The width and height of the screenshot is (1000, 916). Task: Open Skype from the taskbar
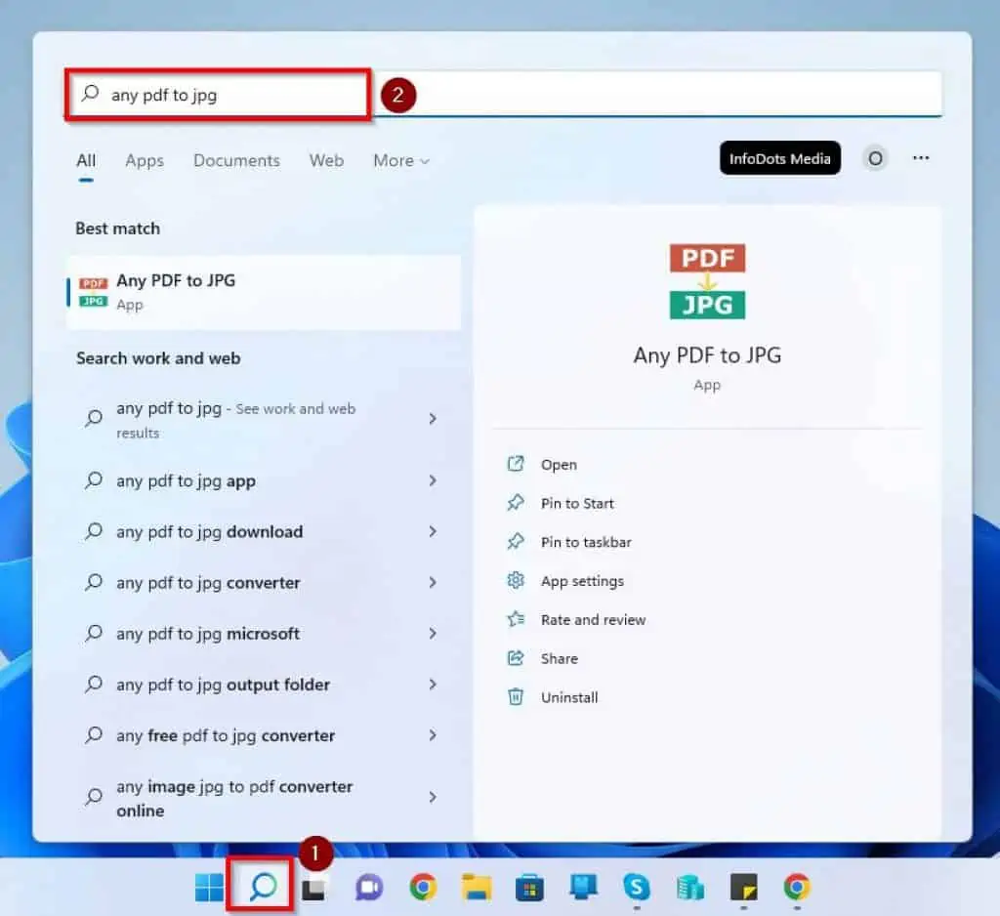(x=637, y=887)
